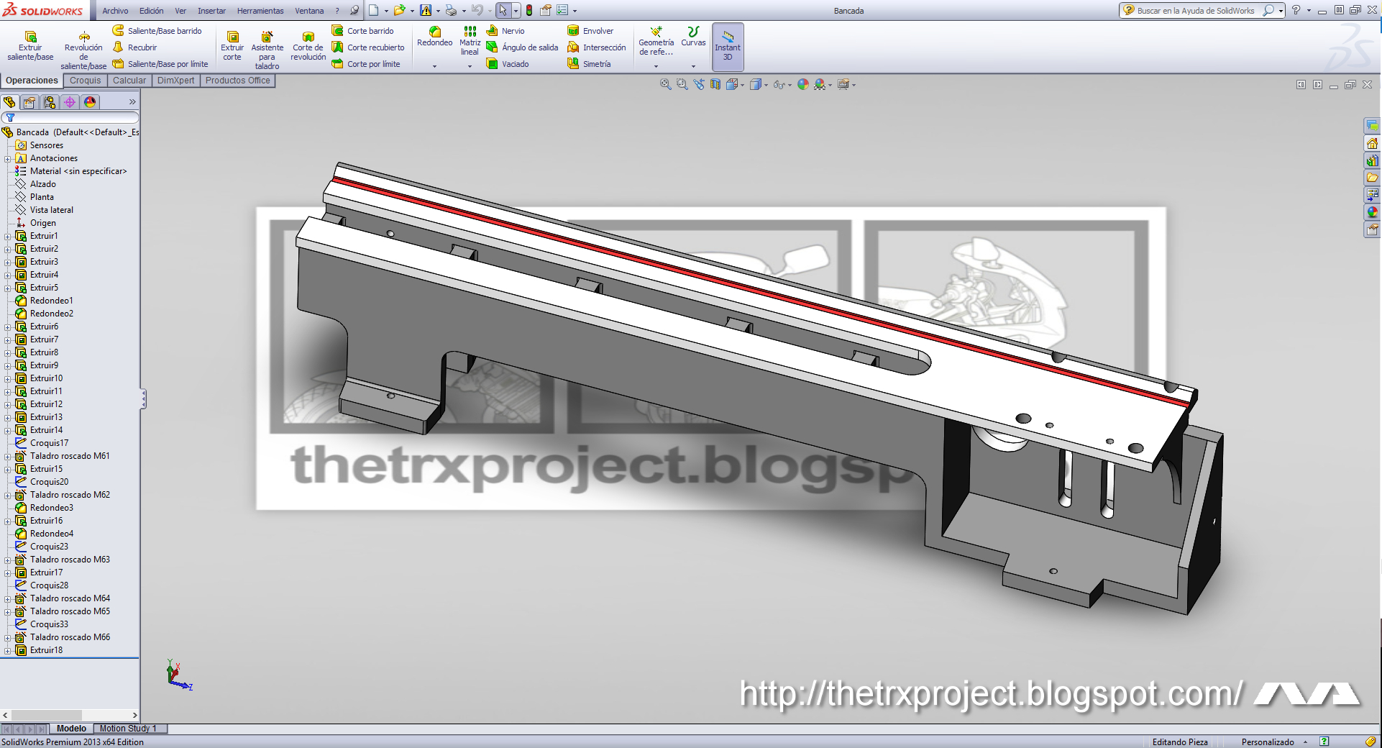Expand the feature tree panel chevron

[x=132, y=102]
